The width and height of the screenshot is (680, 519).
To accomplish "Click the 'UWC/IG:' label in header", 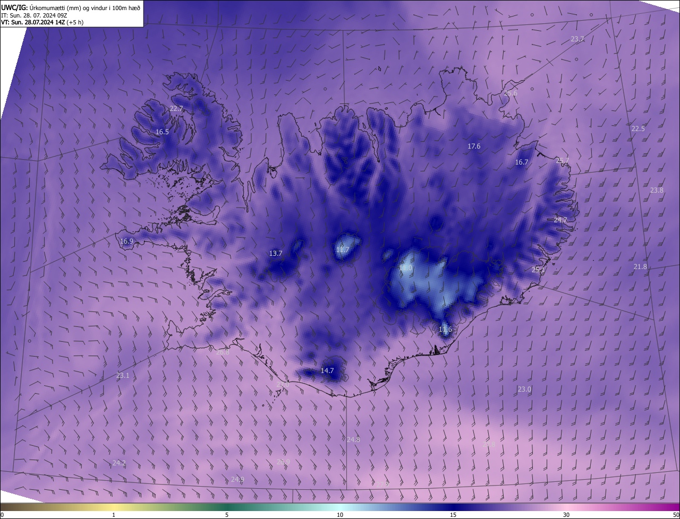I will [15, 7].
